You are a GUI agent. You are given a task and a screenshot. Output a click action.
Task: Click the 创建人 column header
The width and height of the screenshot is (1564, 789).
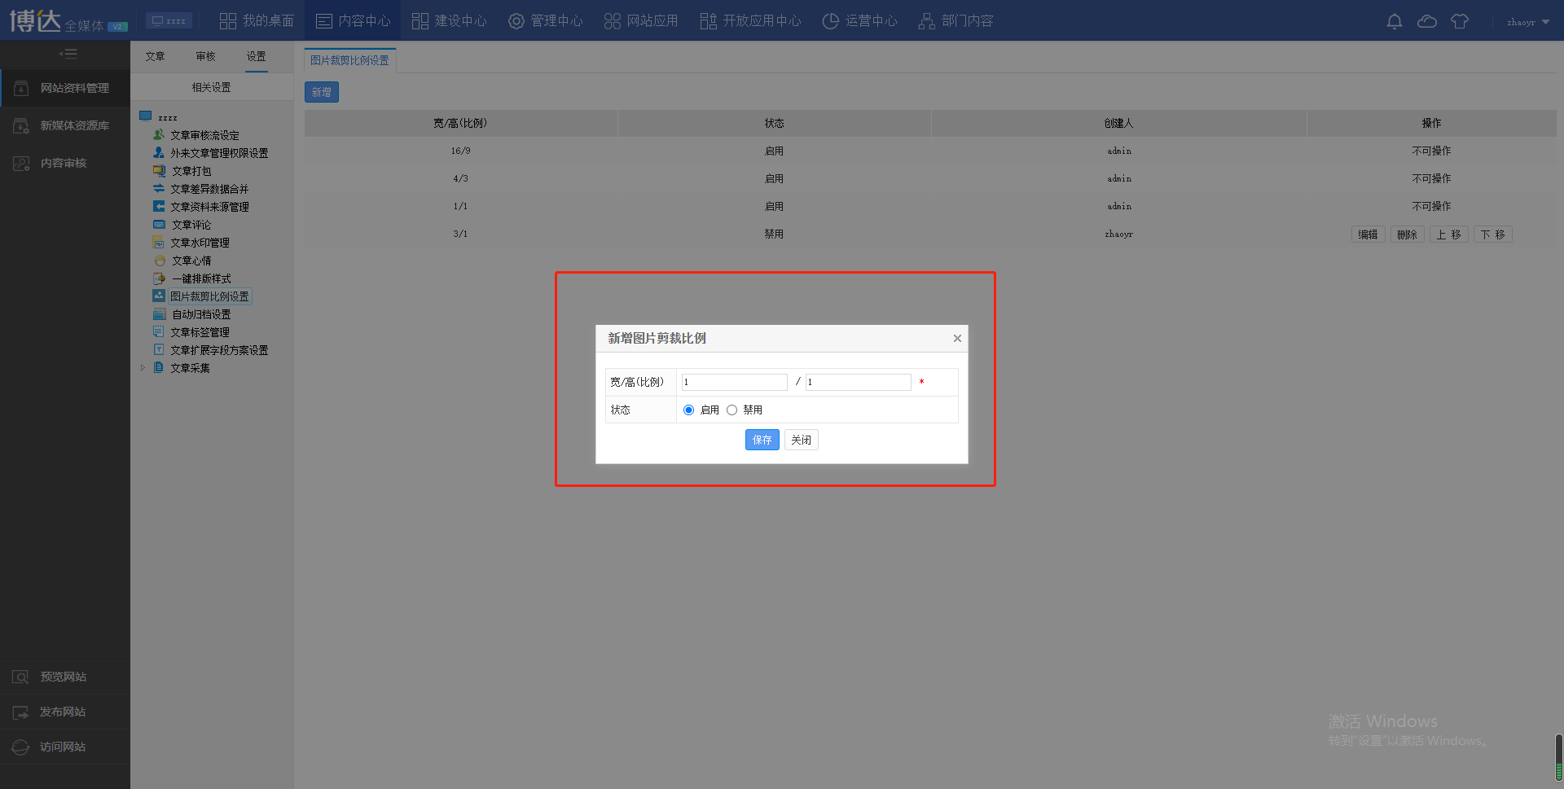[x=1118, y=123]
